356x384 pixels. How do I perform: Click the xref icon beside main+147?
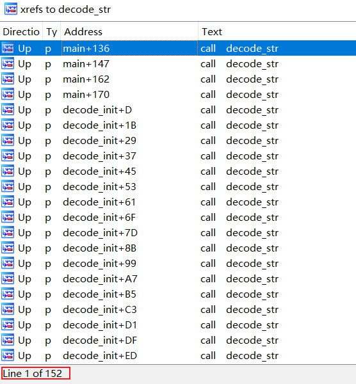click(8, 63)
